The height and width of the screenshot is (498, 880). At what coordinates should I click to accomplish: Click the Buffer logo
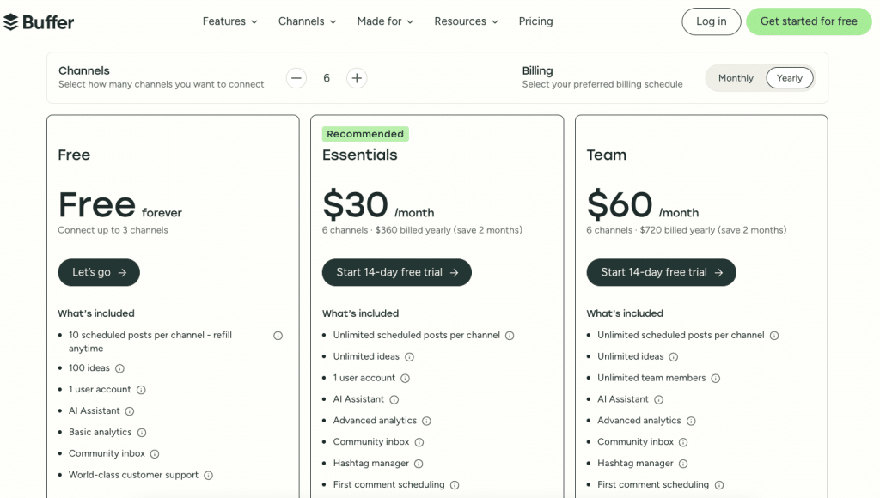[x=39, y=21]
